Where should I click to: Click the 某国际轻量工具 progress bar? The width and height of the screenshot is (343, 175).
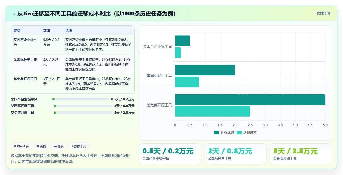[83, 106]
